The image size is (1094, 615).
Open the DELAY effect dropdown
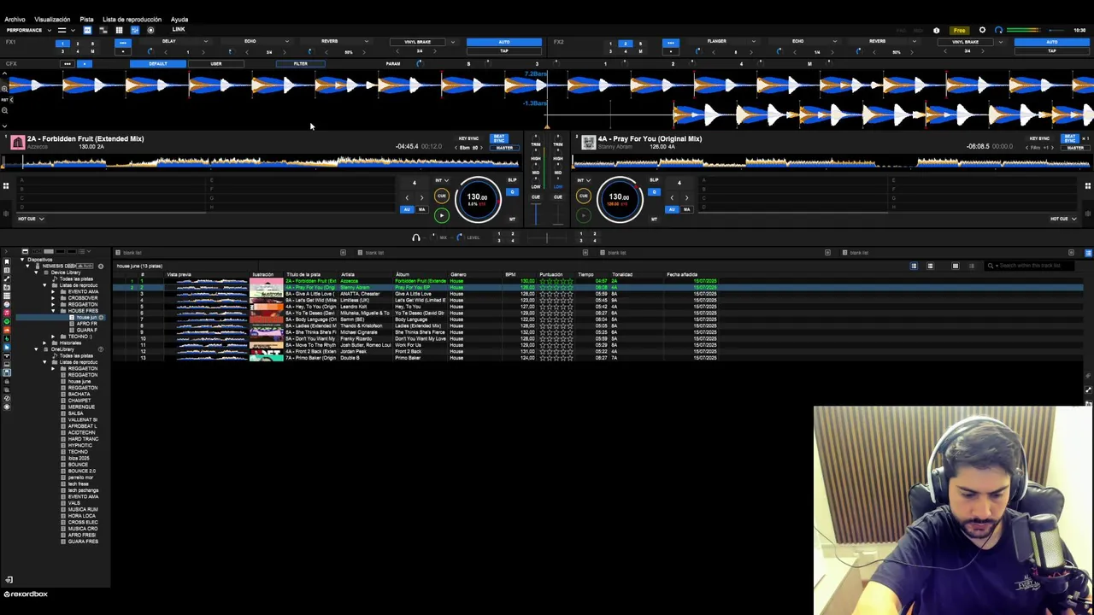pos(177,41)
